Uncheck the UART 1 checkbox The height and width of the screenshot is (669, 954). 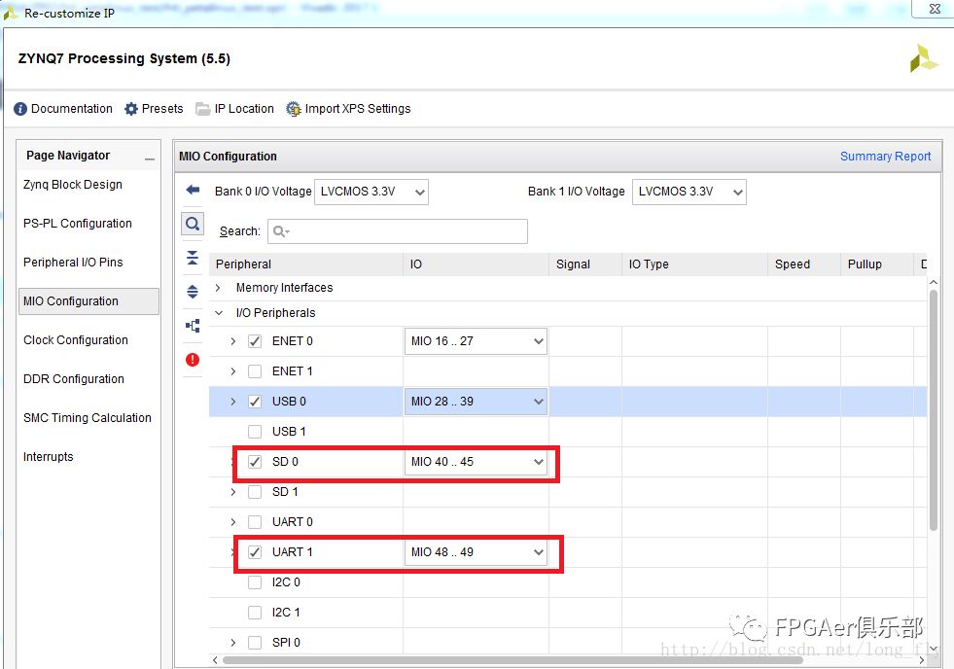point(255,552)
